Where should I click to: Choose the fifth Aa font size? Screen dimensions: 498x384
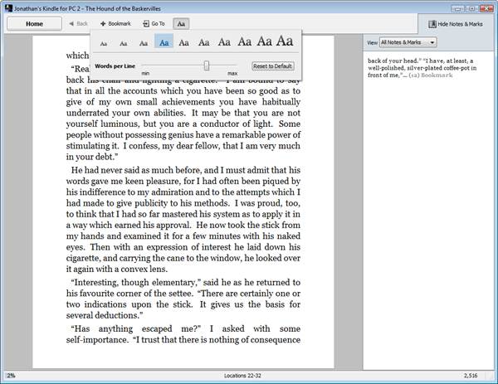(183, 41)
